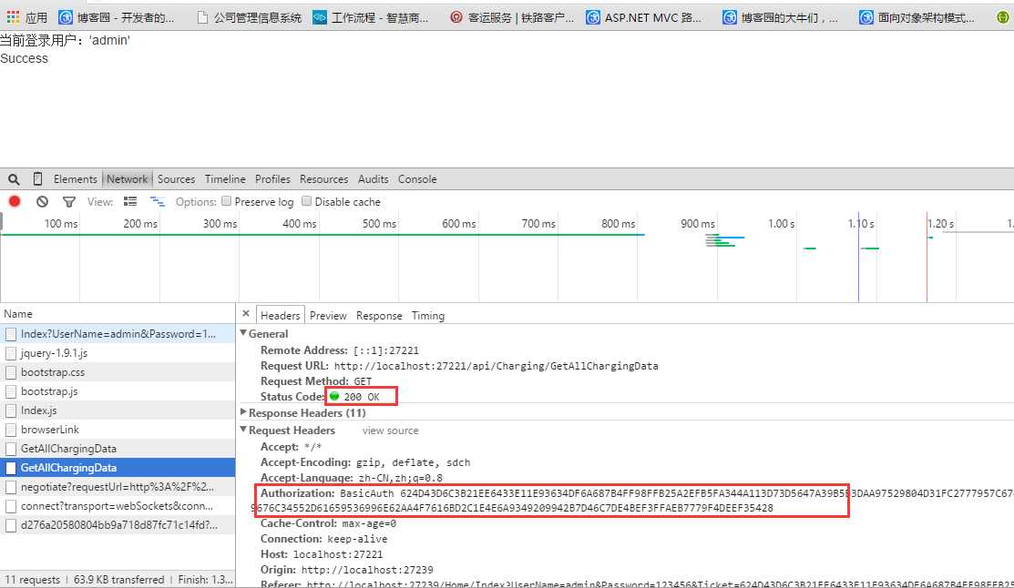Select the browserLink request
This screenshot has height=588, width=1014.
coord(118,429)
